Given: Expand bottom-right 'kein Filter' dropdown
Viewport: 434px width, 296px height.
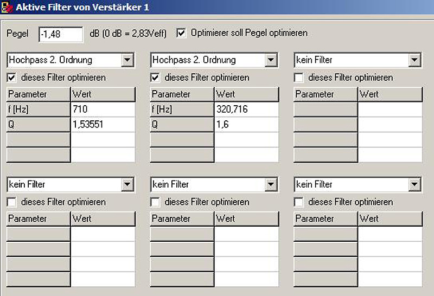Looking at the screenshot, I should pyautogui.click(x=414, y=185).
